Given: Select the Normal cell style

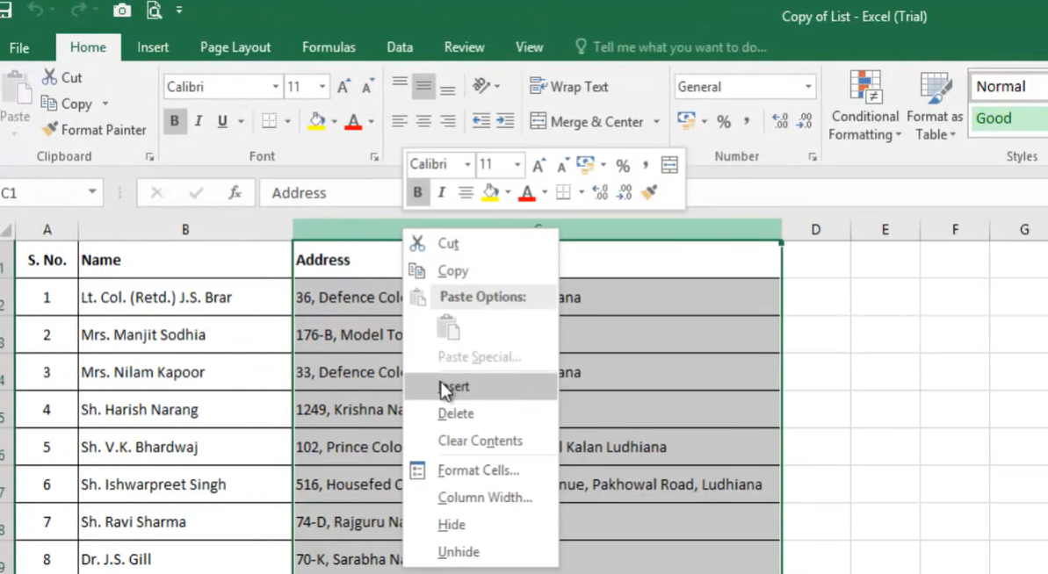Looking at the screenshot, I should tap(1009, 87).
